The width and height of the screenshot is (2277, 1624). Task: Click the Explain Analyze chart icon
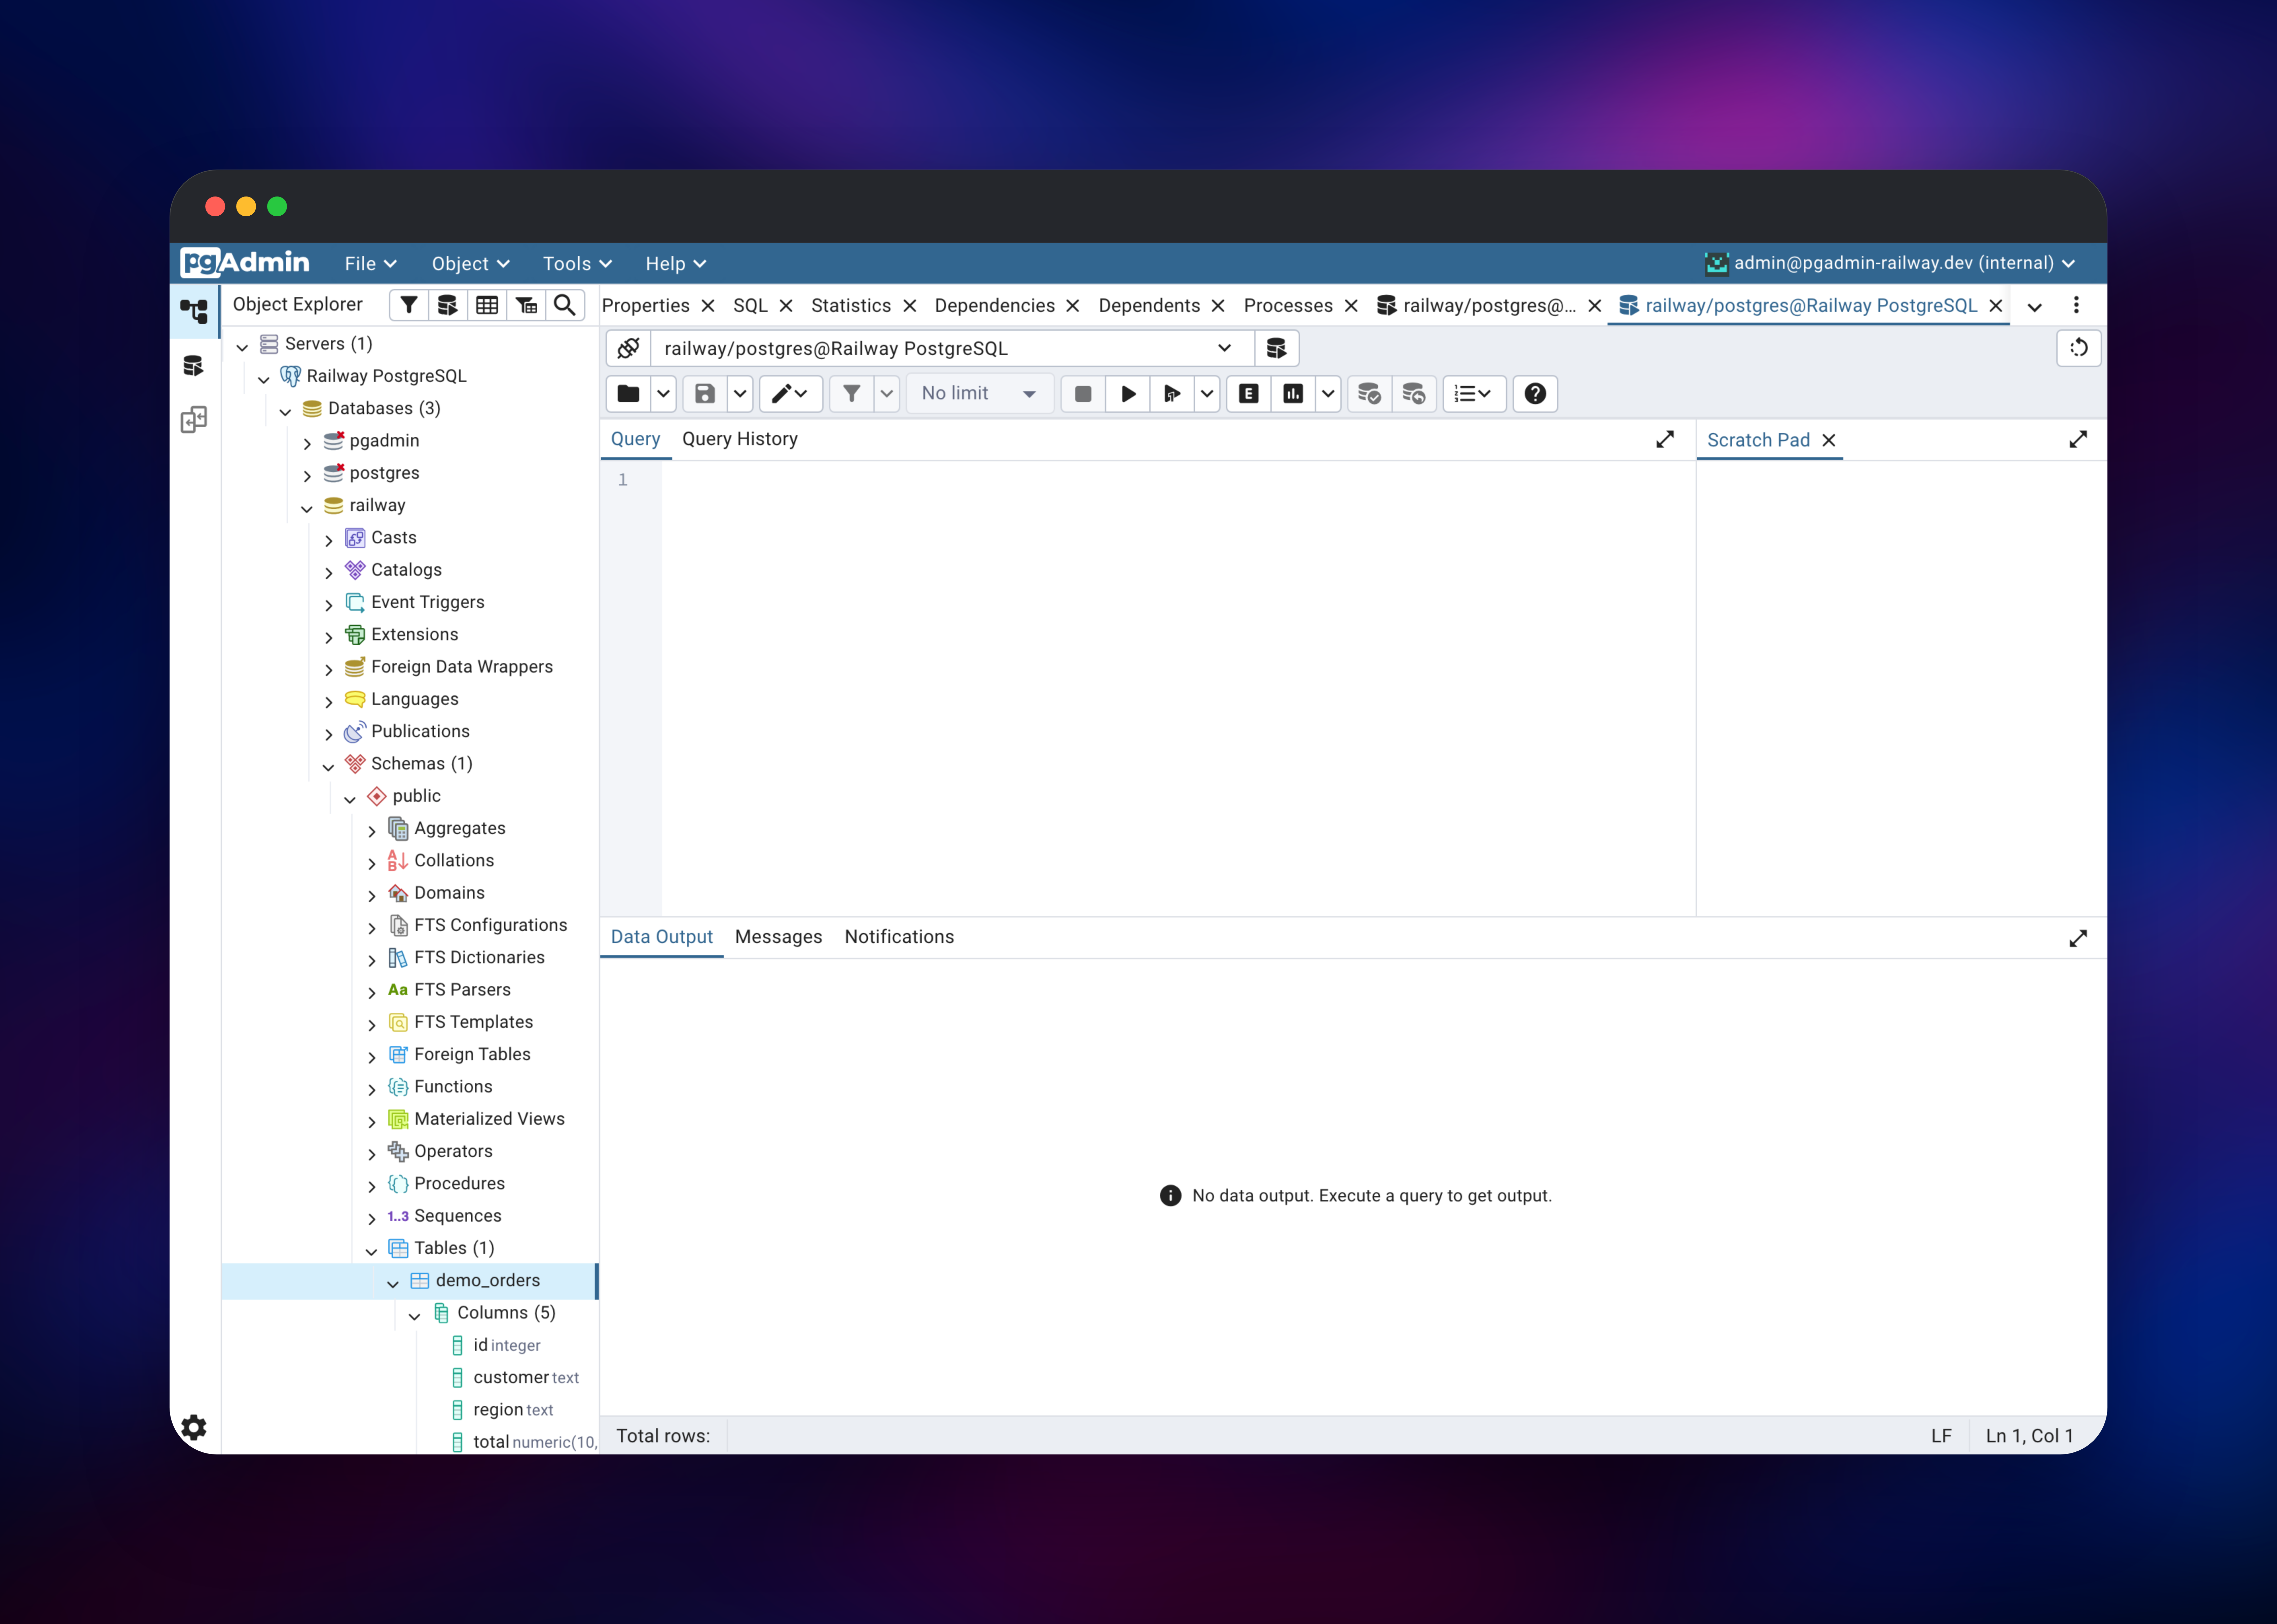pyautogui.click(x=1293, y=394)
